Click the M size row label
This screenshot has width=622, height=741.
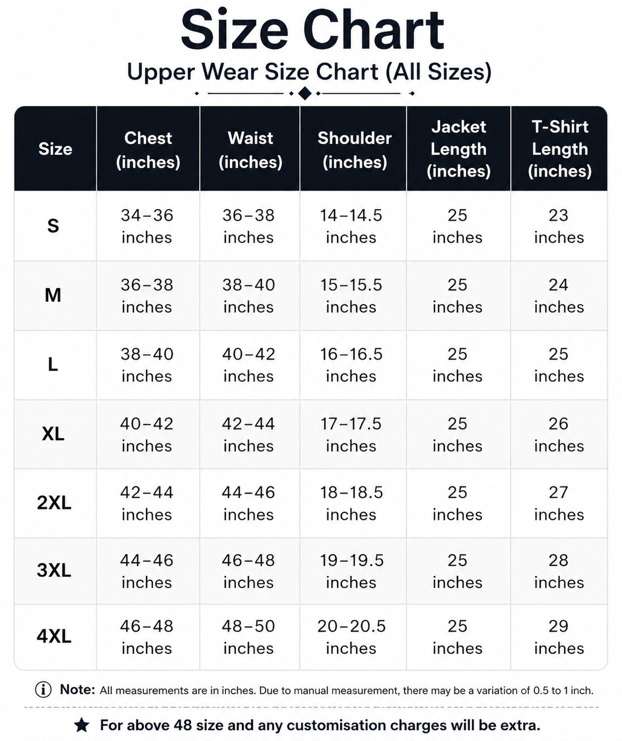[53, 295]
